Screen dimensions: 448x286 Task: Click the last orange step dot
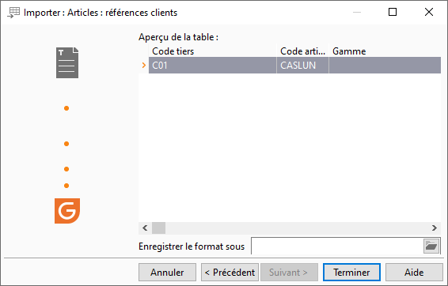(x=66, y=186)
